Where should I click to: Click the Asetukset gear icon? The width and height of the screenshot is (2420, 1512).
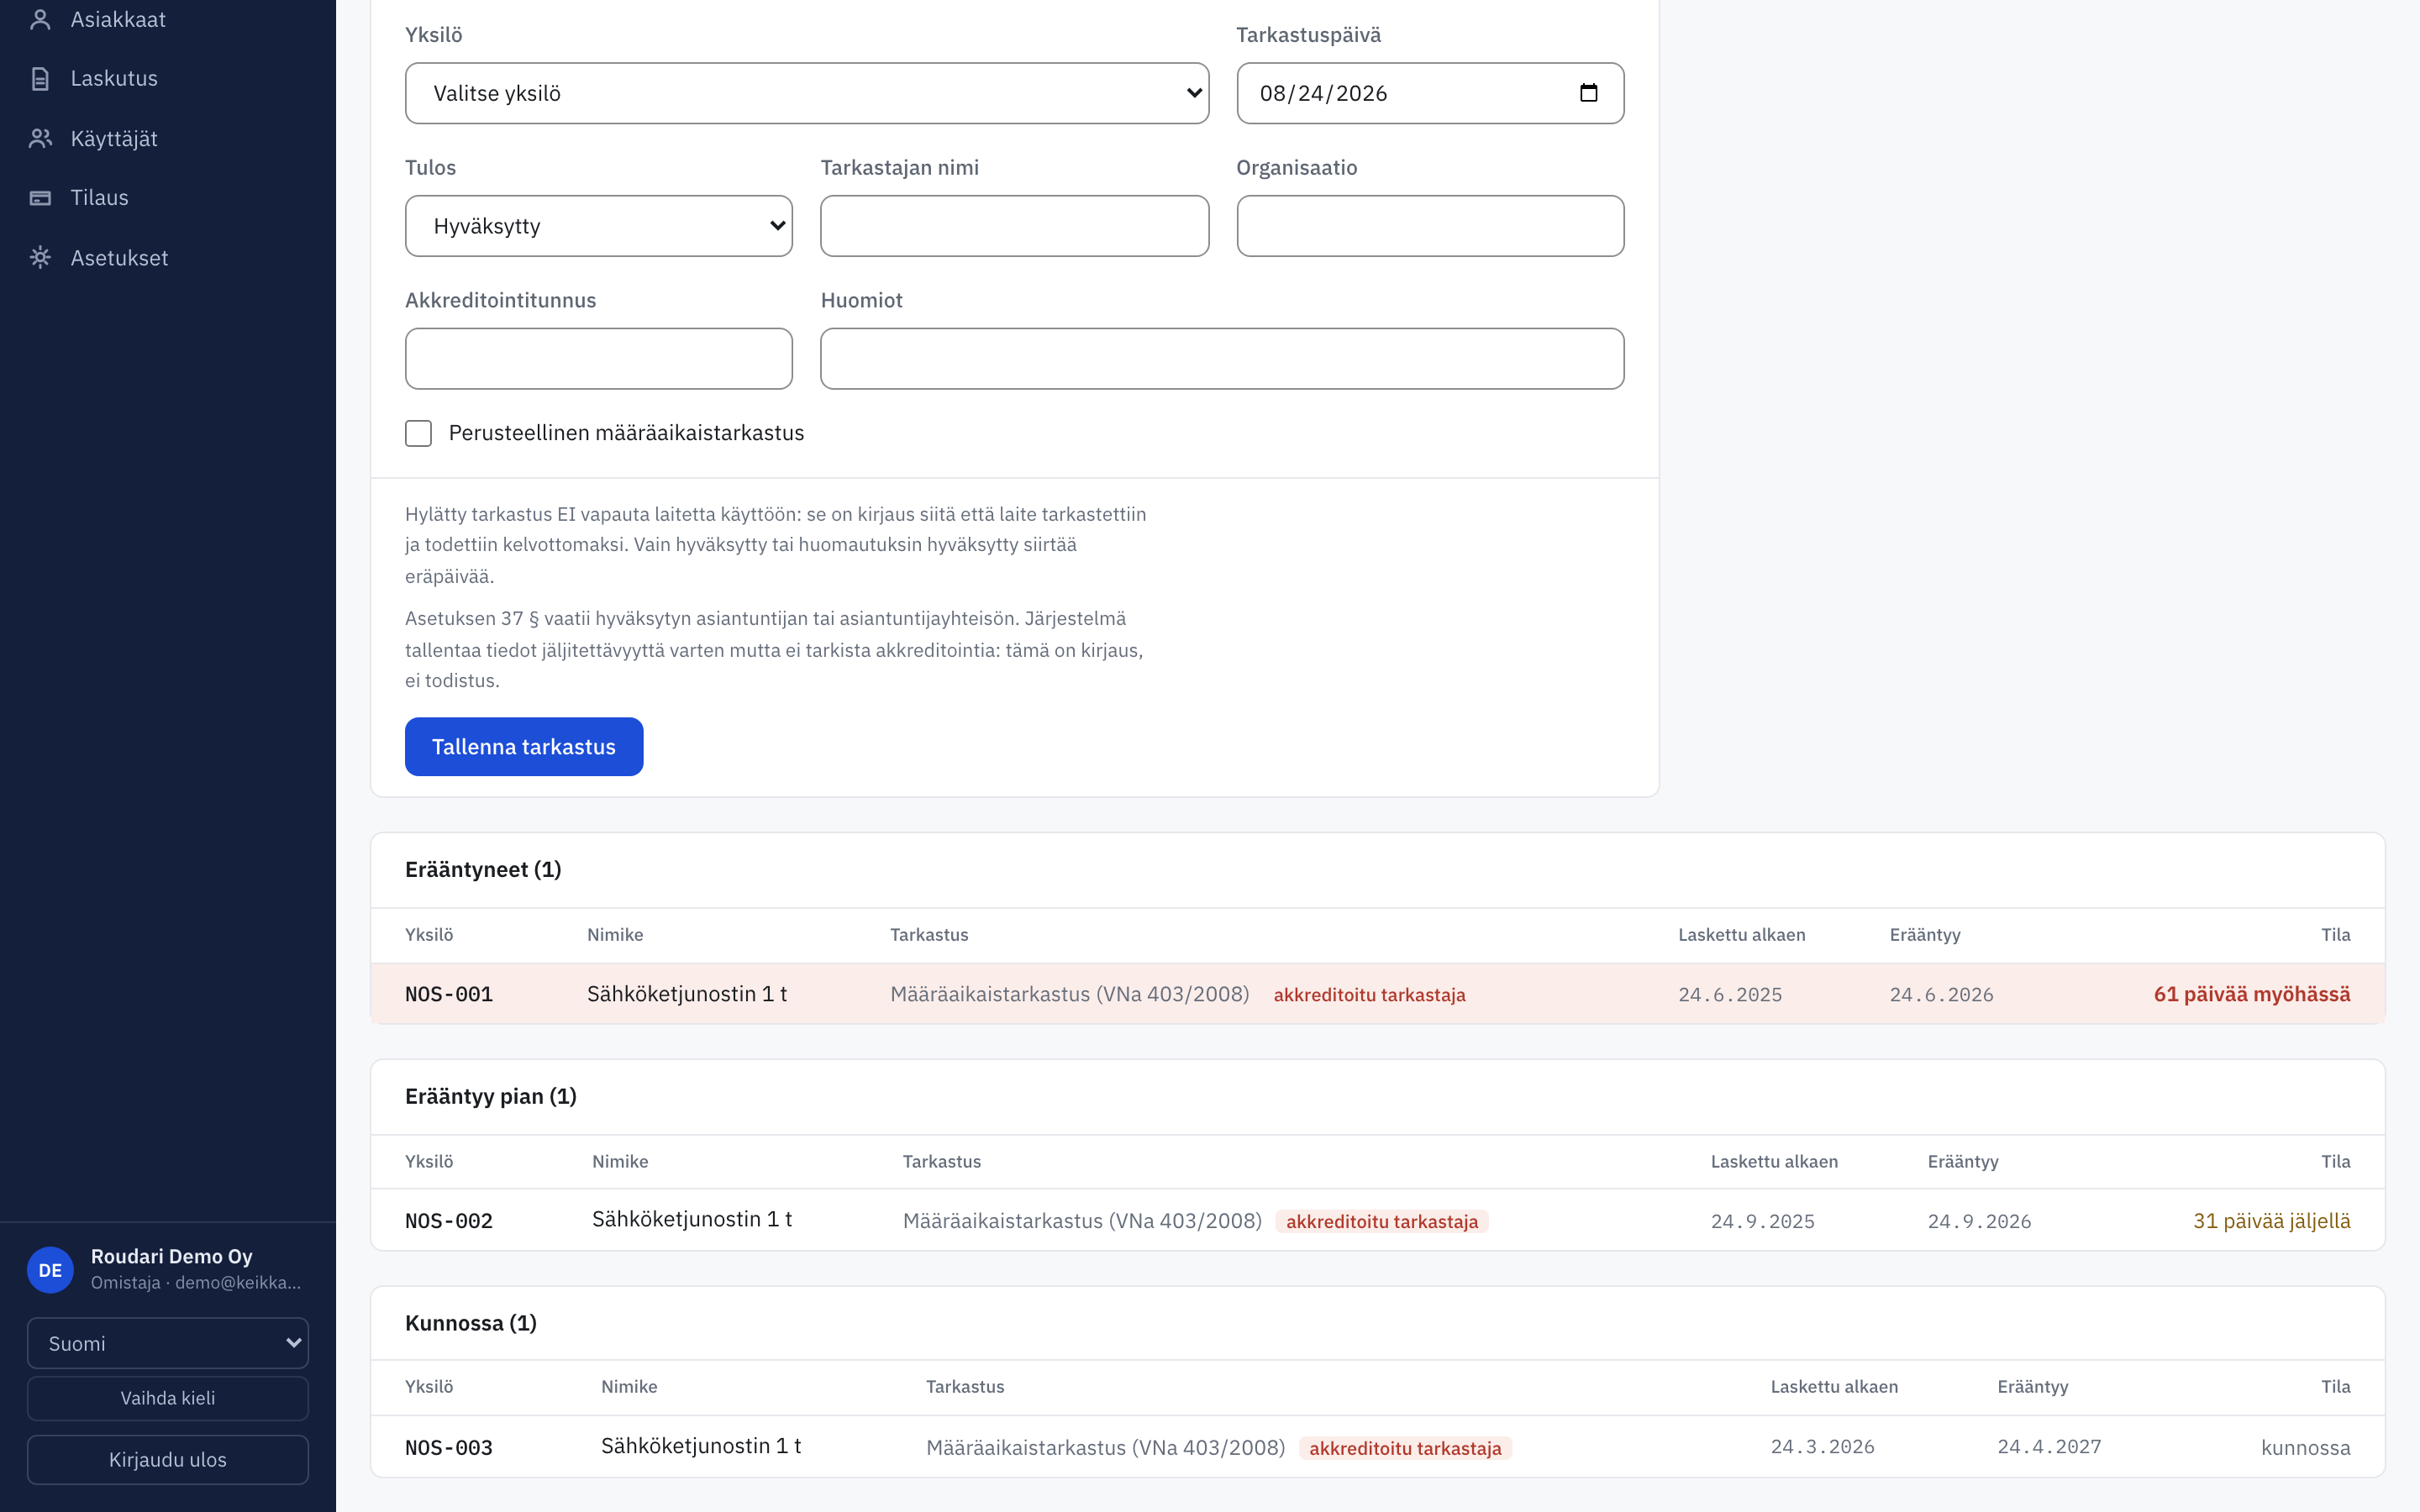(40, 258)
